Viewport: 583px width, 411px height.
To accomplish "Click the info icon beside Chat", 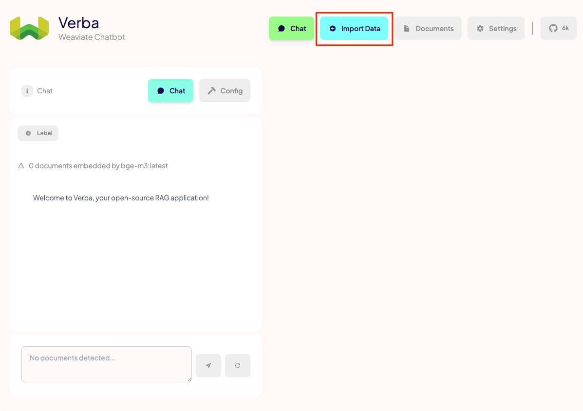I will coord(27,91).
